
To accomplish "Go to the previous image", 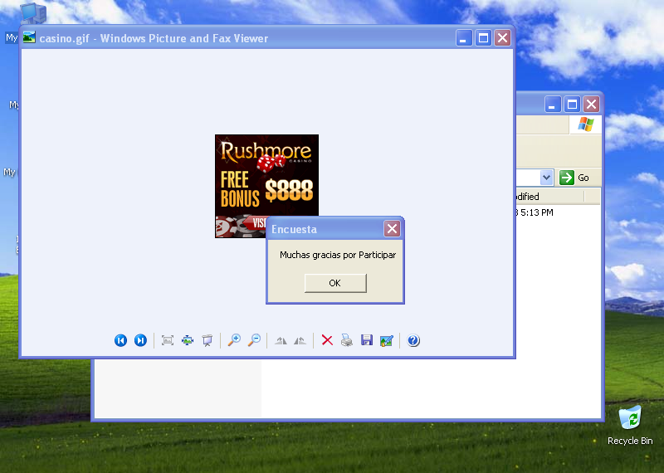I will click(120, 340).
